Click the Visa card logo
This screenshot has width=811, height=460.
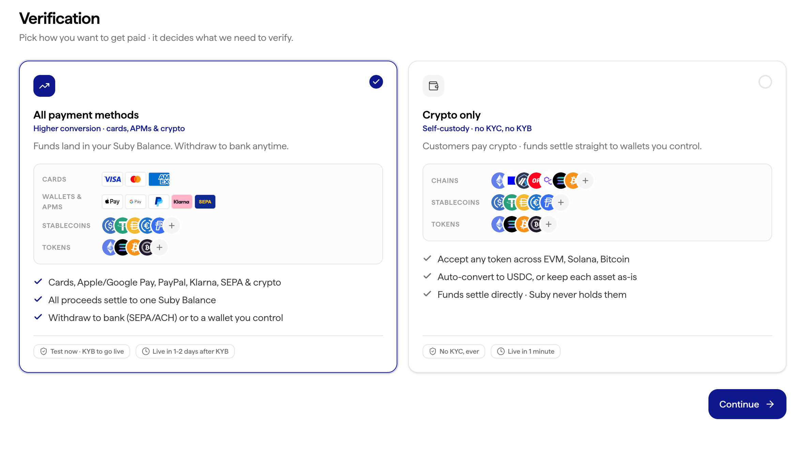112,179
